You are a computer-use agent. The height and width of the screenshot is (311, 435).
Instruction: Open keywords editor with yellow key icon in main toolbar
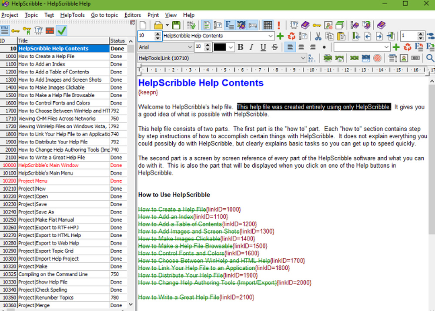click(317, 26)
